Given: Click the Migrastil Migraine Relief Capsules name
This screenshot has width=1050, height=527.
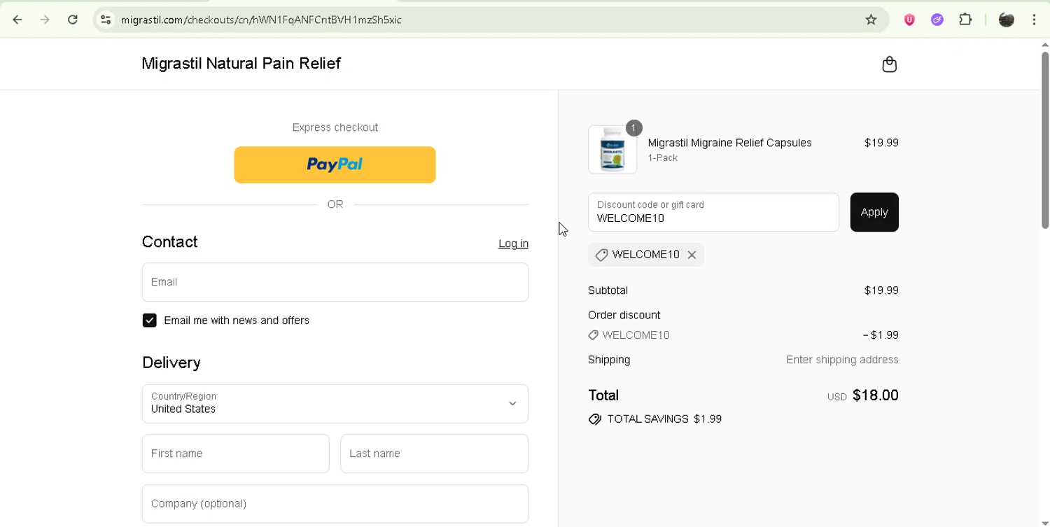Looking at the screenshot, I should [729, 143].
